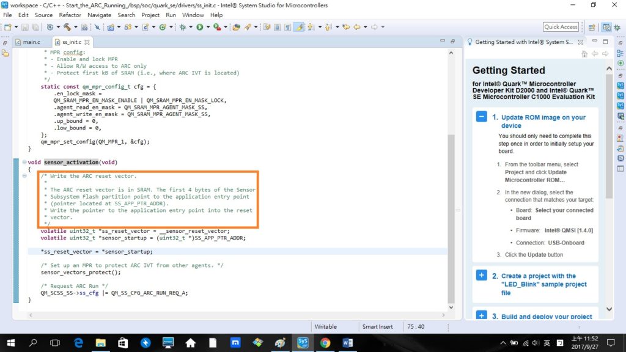The width and height of the screenshot is (626, 352).
Task: Click the Debug bug toolbar icon
Action: click(x=182, y=27)
